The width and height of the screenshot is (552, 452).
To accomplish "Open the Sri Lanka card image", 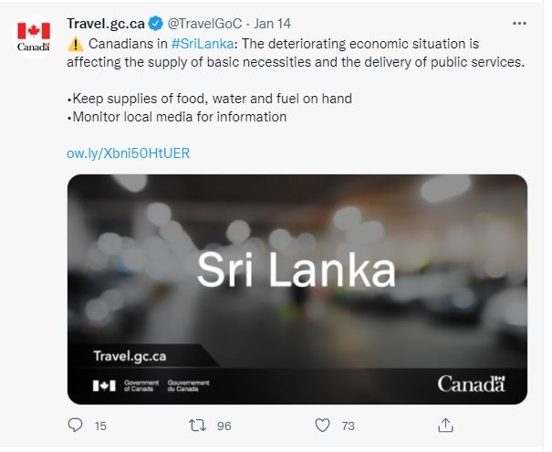I will pyautogui.click(x=297, y=274).
